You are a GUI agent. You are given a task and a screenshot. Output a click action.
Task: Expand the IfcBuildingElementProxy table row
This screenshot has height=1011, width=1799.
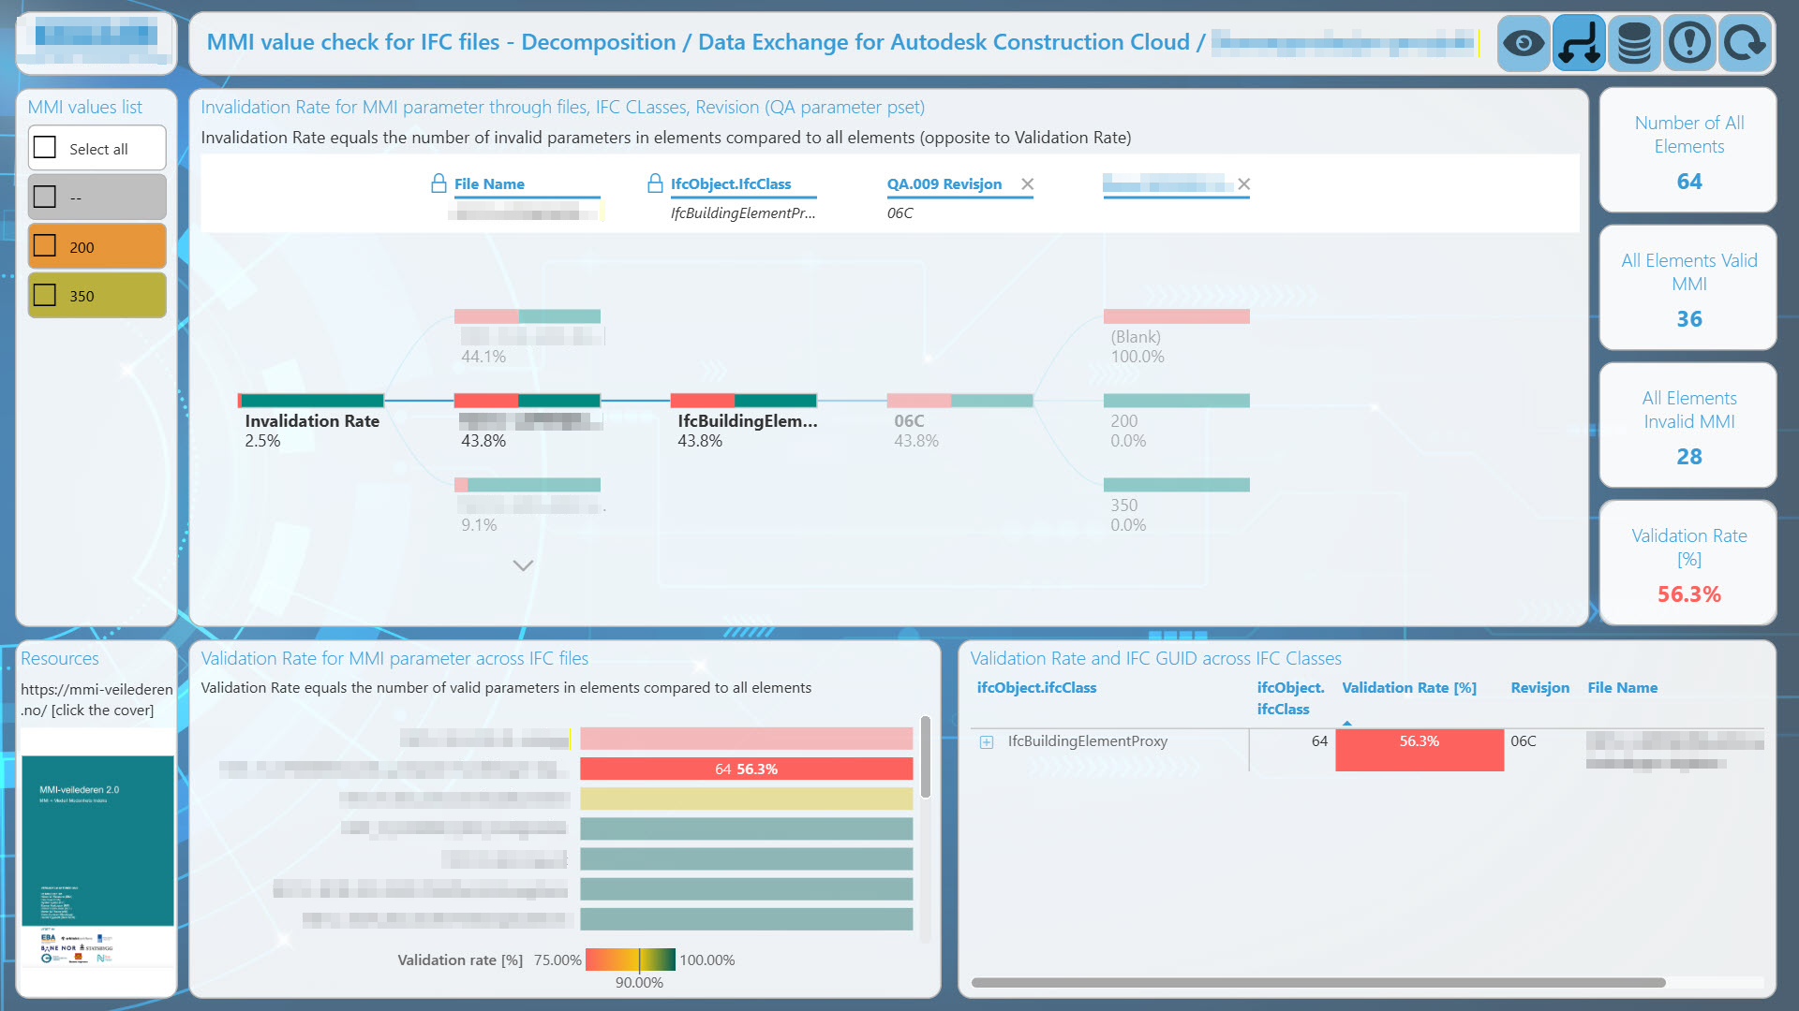click(x=986, y=741)
